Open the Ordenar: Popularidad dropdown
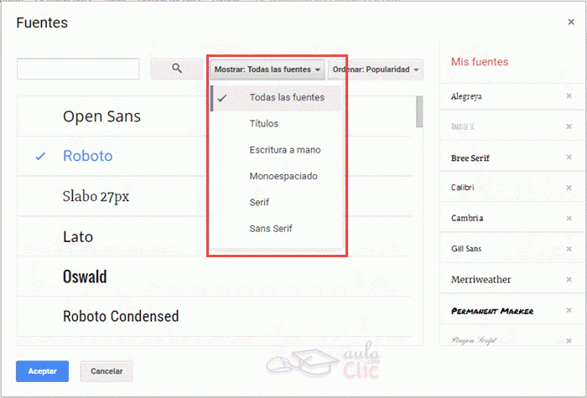Viewport: 587px width, 398px height. (x=375, y=69)
